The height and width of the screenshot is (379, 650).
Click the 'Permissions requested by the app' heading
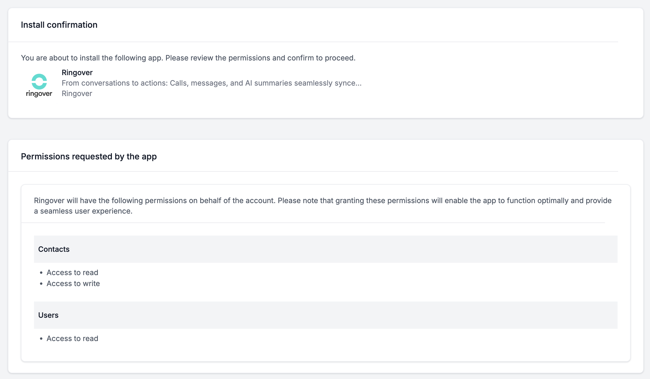[89, 157]
